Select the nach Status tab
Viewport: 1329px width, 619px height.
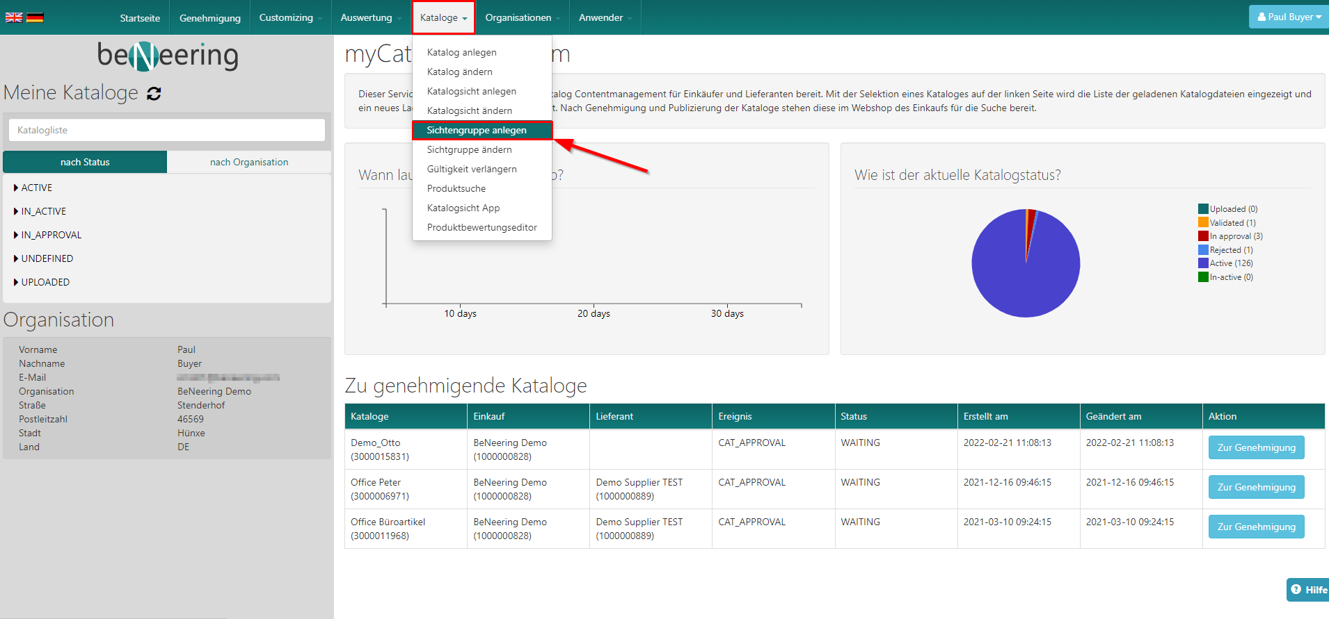click(85, 162)
